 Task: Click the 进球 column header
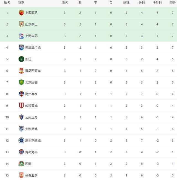[126, 3]
